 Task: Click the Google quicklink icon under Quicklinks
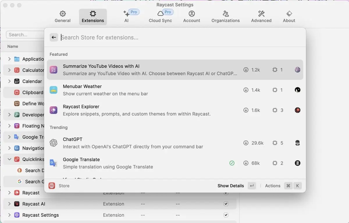tap(19, 181)
